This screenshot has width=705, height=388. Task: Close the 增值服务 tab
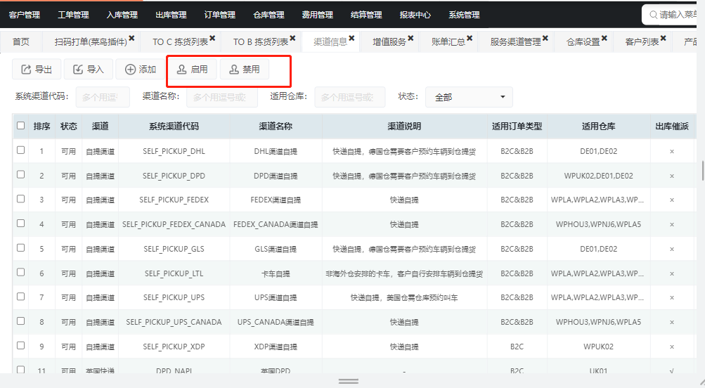click(410, 38)
